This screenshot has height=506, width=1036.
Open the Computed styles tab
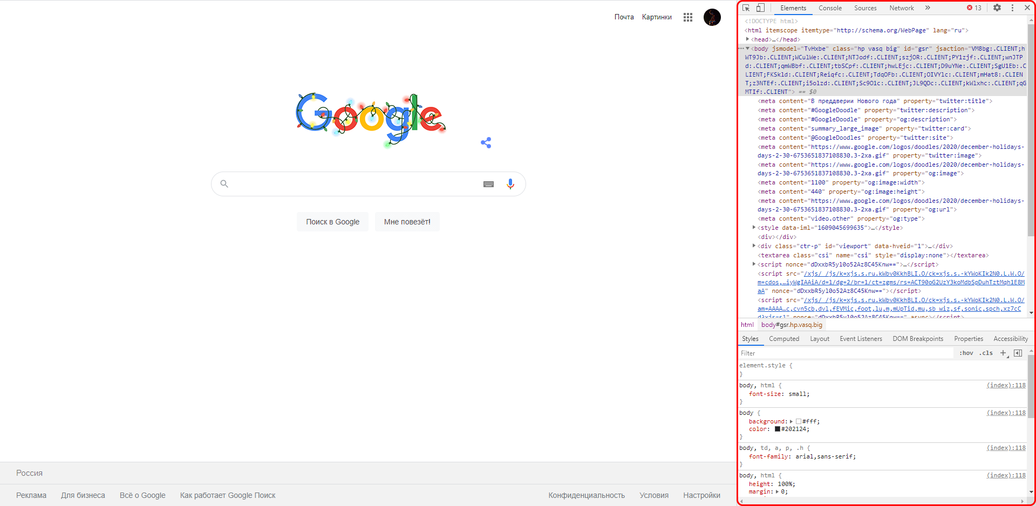[x=783, y=339]
